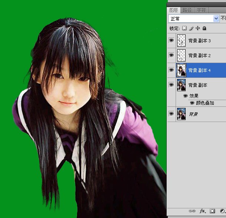Toggle visibility of 效果 effects
The image size is (226, 218).
click(185, 96)
